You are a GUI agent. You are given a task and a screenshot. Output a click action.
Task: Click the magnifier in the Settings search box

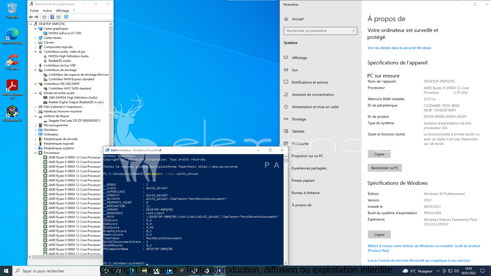point(354,31)
